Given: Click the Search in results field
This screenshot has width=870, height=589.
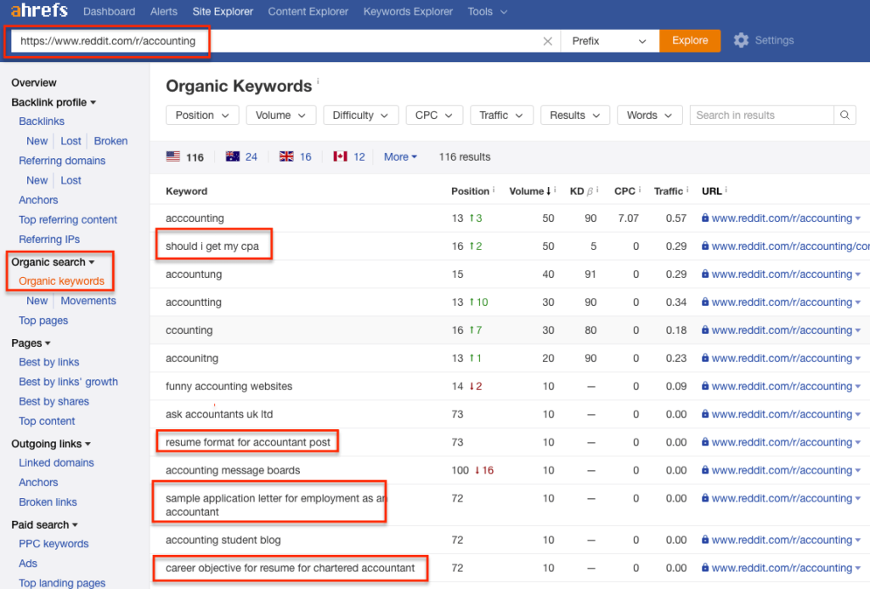Looking at the screenshot, I should point(762,116).
